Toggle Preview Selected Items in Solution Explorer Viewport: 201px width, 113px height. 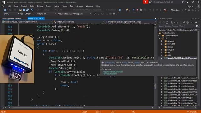pyautogui.click(x=192, y=22)
